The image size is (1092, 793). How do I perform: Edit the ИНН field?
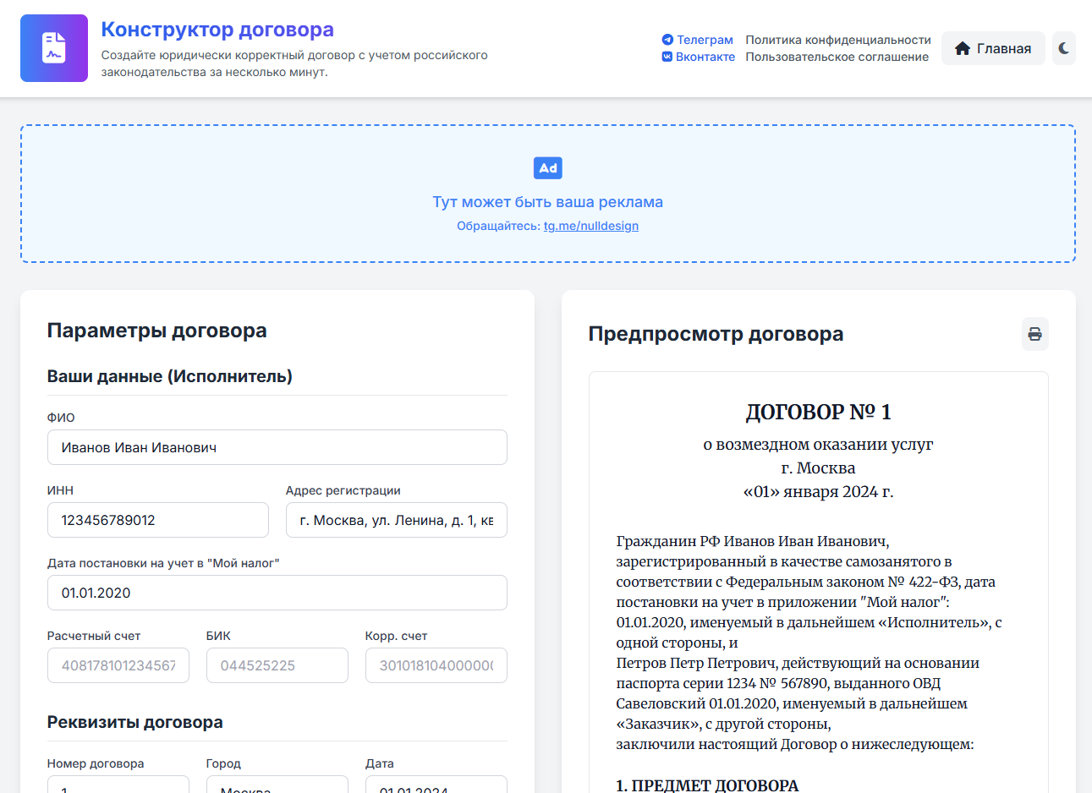(157, 520)
